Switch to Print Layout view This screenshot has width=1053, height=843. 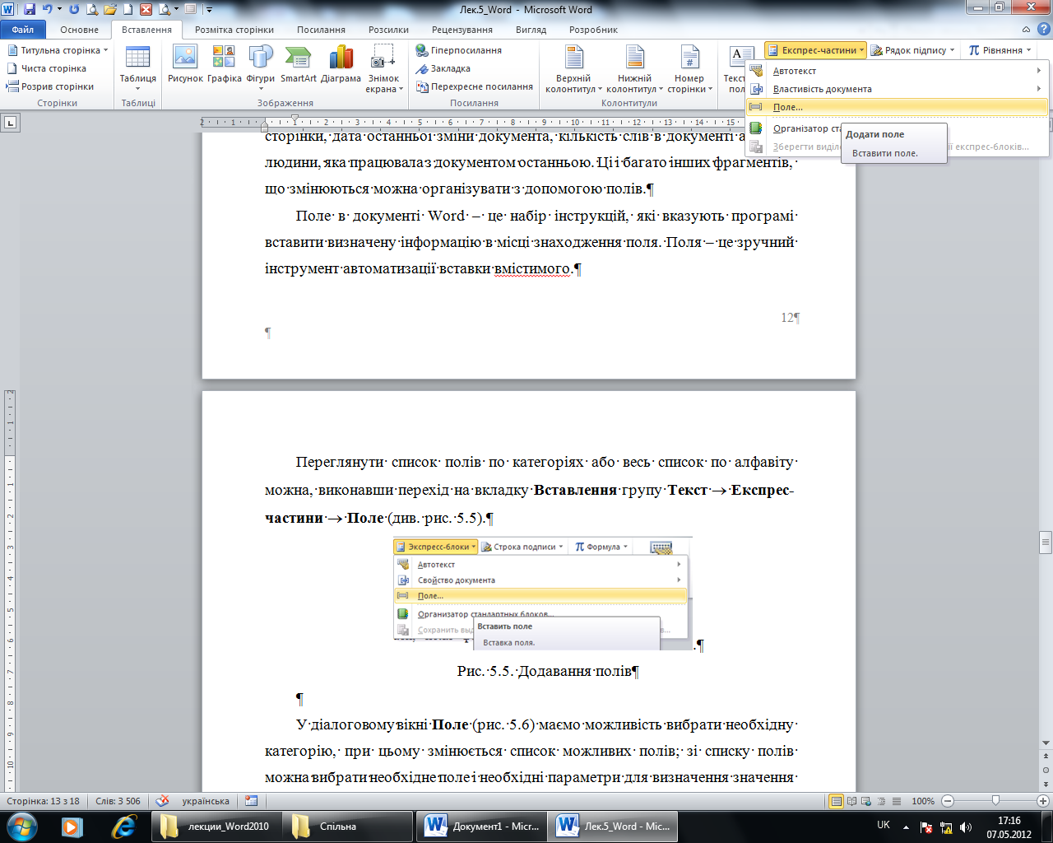pos(837,801)
